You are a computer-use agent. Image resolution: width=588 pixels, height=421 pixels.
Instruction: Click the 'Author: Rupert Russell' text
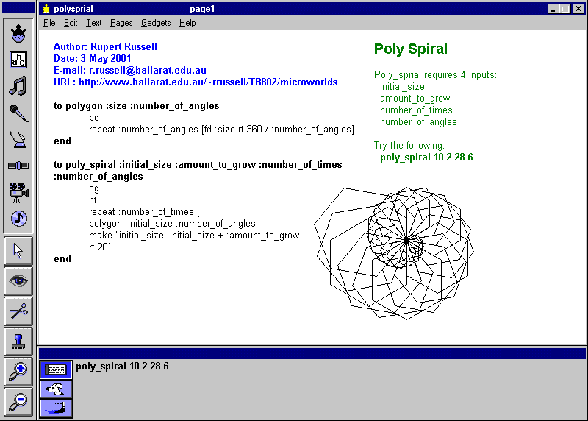point(105,46)
